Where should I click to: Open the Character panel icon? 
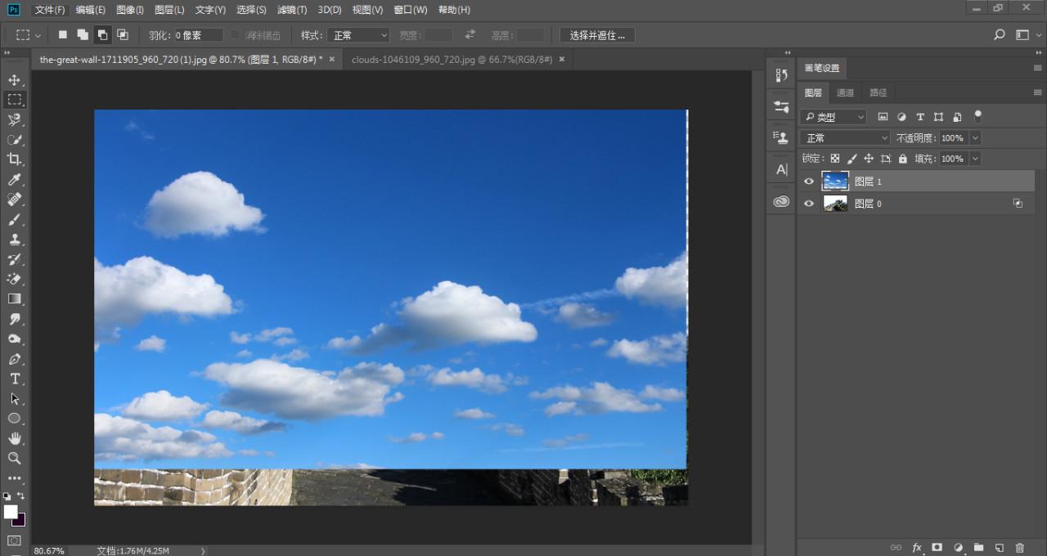click(781, 170)
